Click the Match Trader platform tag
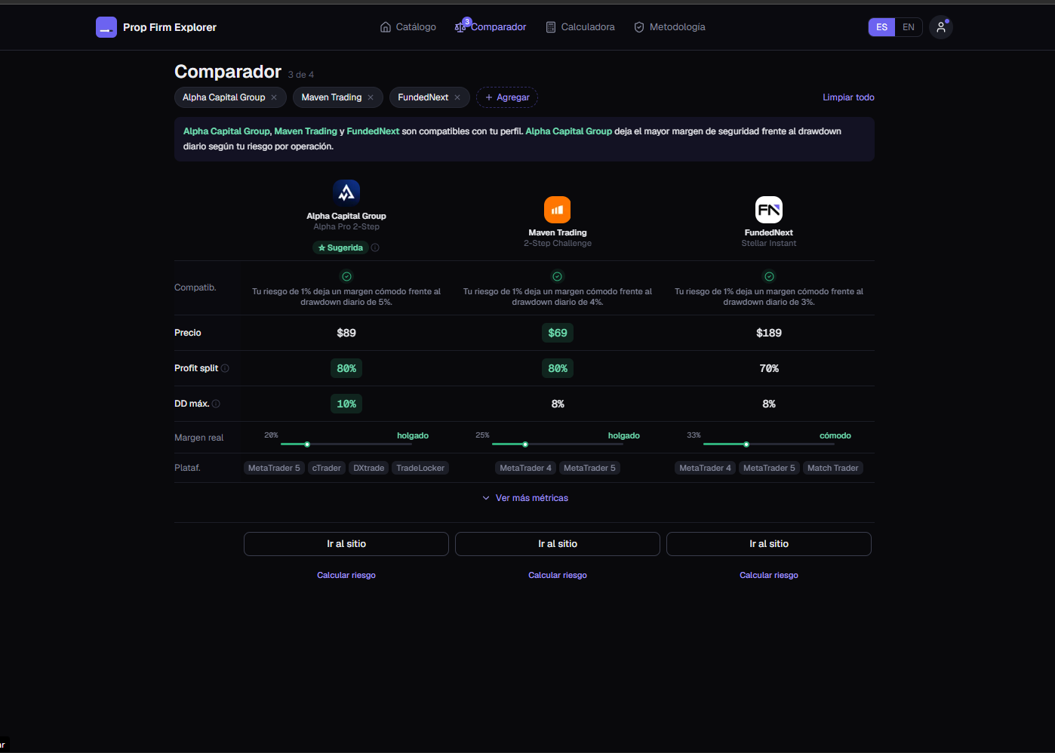Screen dimensions: 1055x753 [x=833, y=468]
